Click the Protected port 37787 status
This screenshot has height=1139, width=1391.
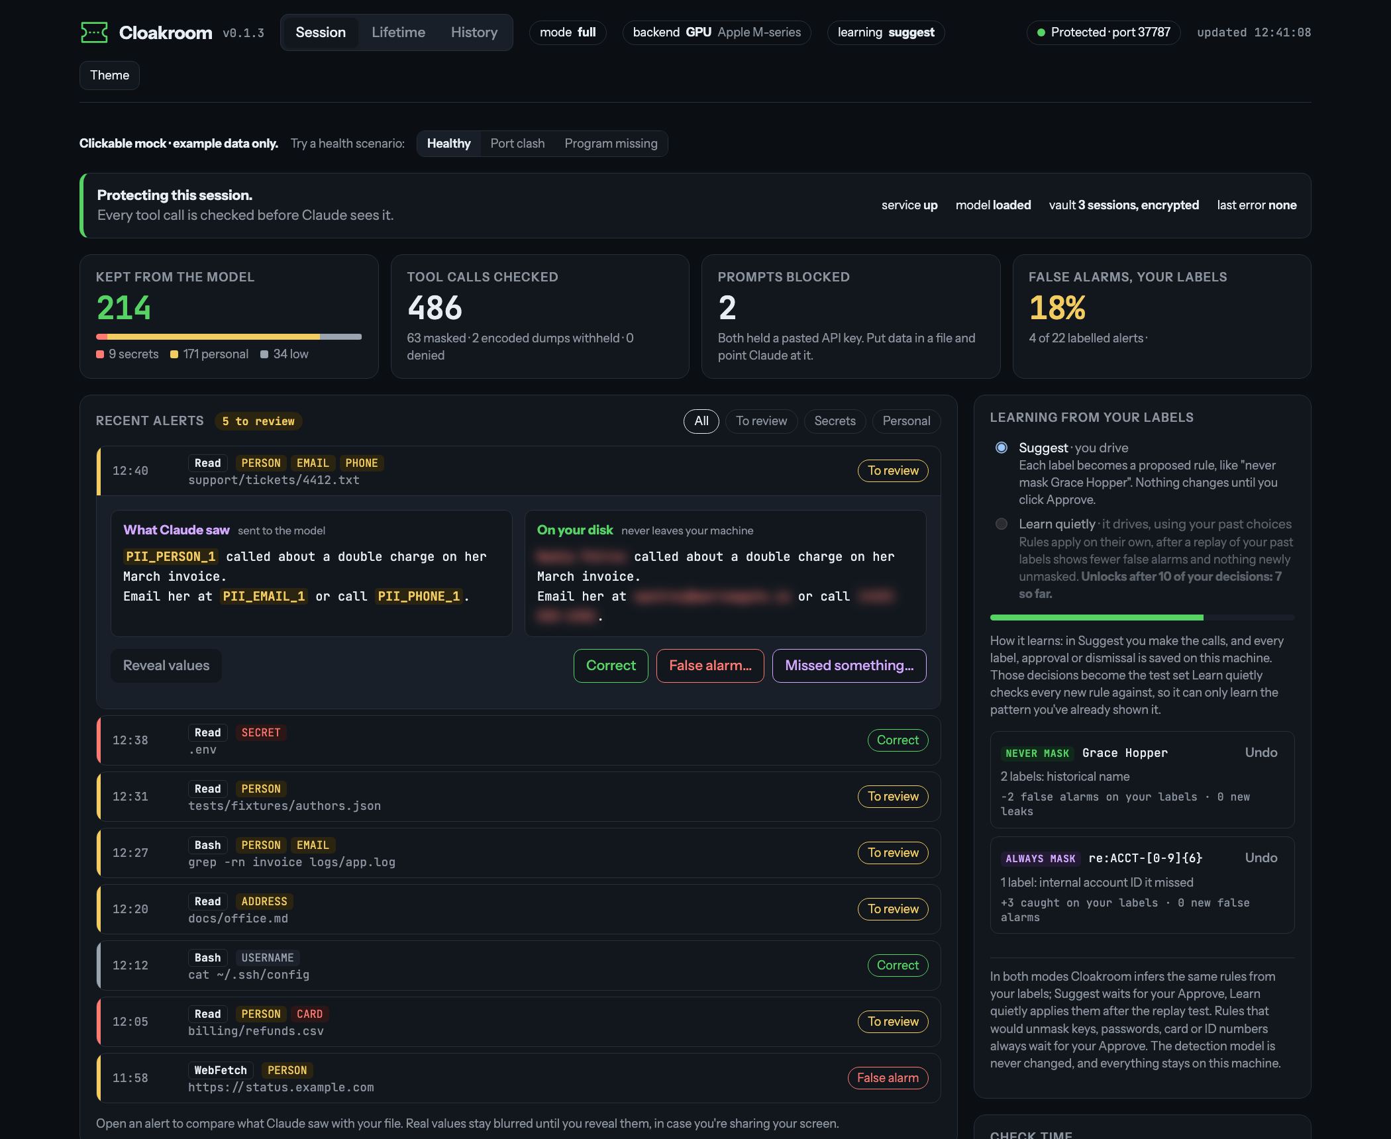coord(1104,32)
